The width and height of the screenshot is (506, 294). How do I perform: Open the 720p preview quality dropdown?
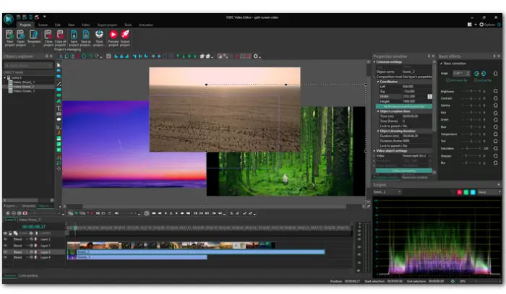[x=84, y=213]
